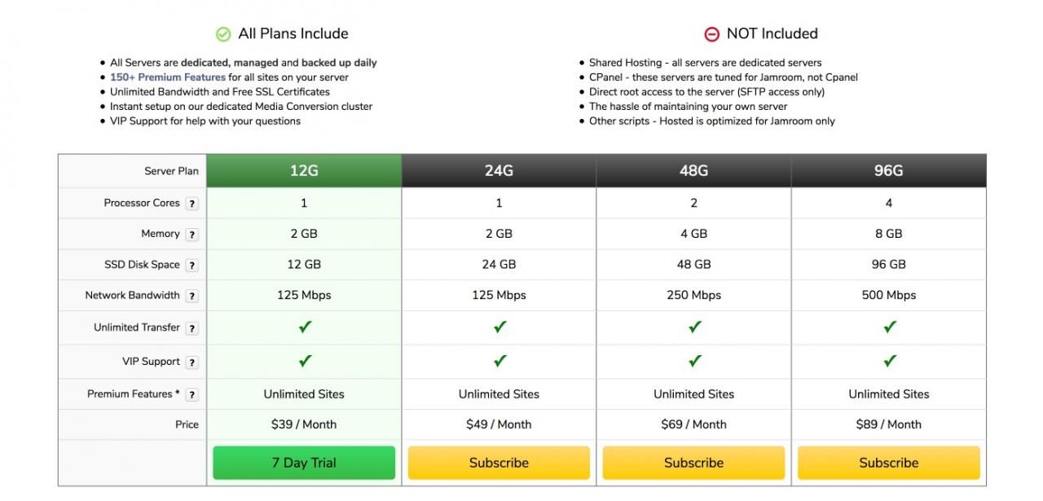
Task: Show Network Bandwidth help question mark
Action: point(191,297)
